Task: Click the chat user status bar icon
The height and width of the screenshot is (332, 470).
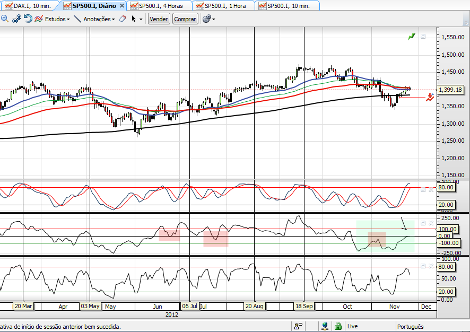Action: [x=298, y=326]
